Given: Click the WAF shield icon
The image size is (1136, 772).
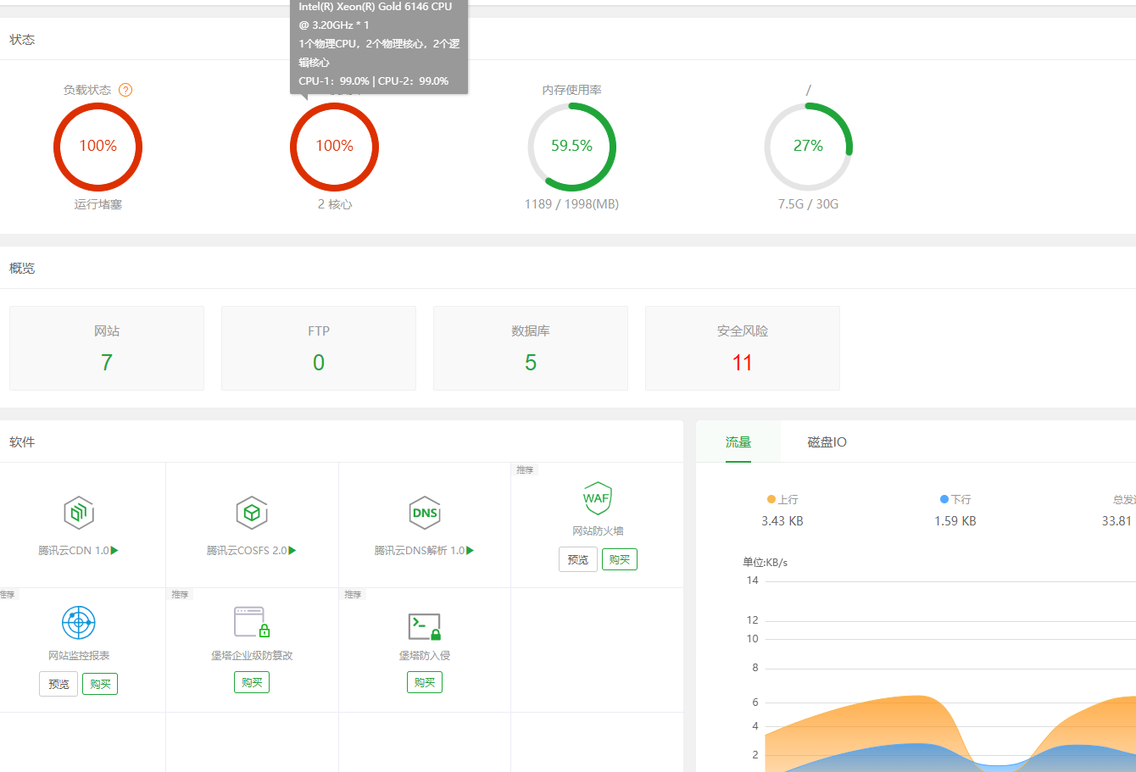Looking at the screenshot, I should (x=597, y=498).
